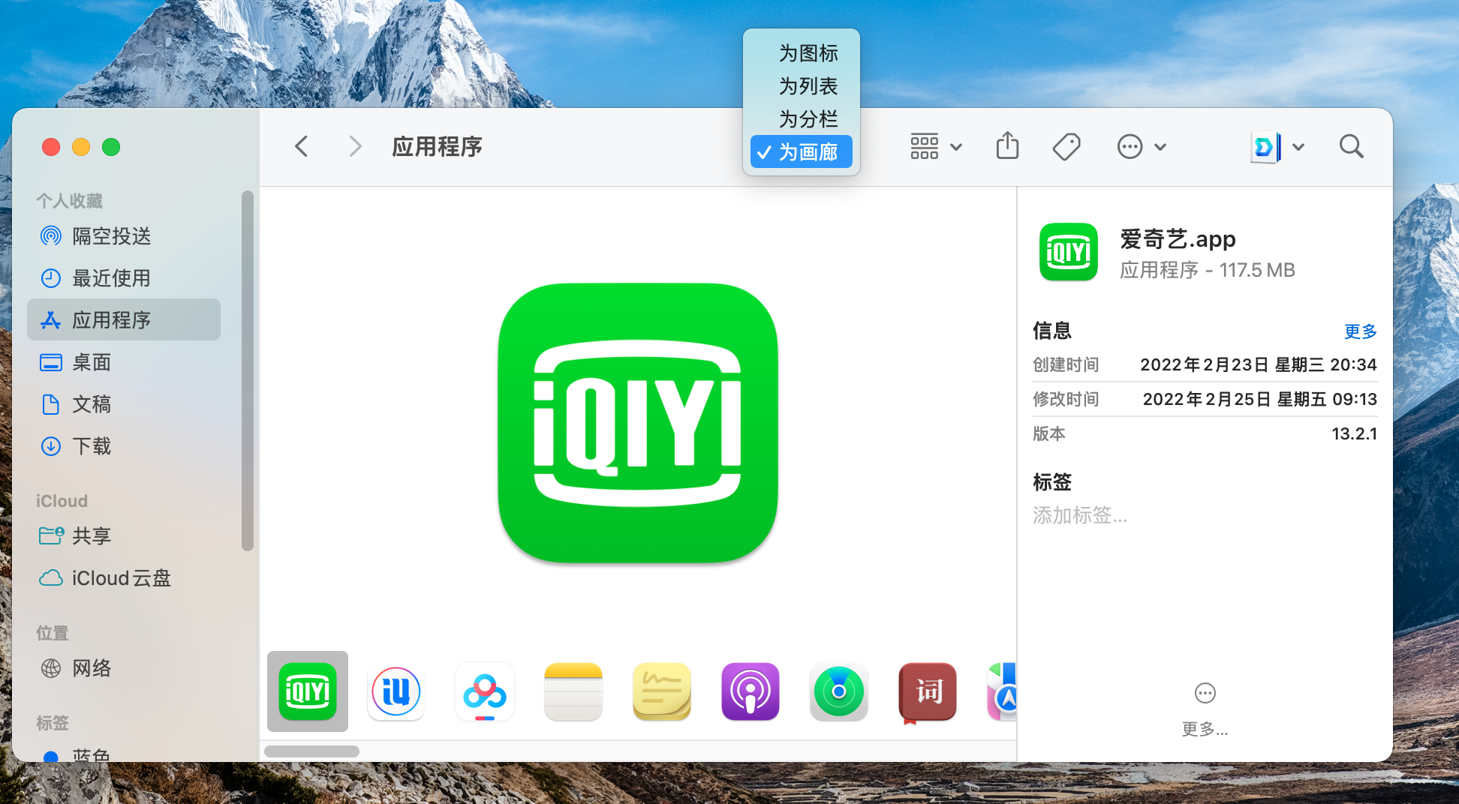
Task: Select the purple Podcasts app thumbnail
Action: [x=751, y=691]
